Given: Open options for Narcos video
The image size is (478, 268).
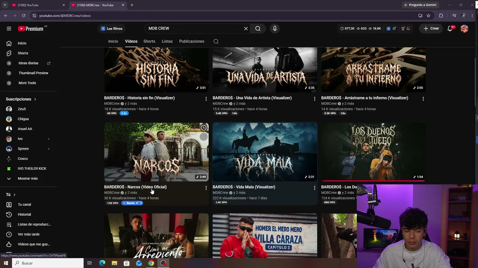Looking at the screenshot, I should (x=206, y=188).
